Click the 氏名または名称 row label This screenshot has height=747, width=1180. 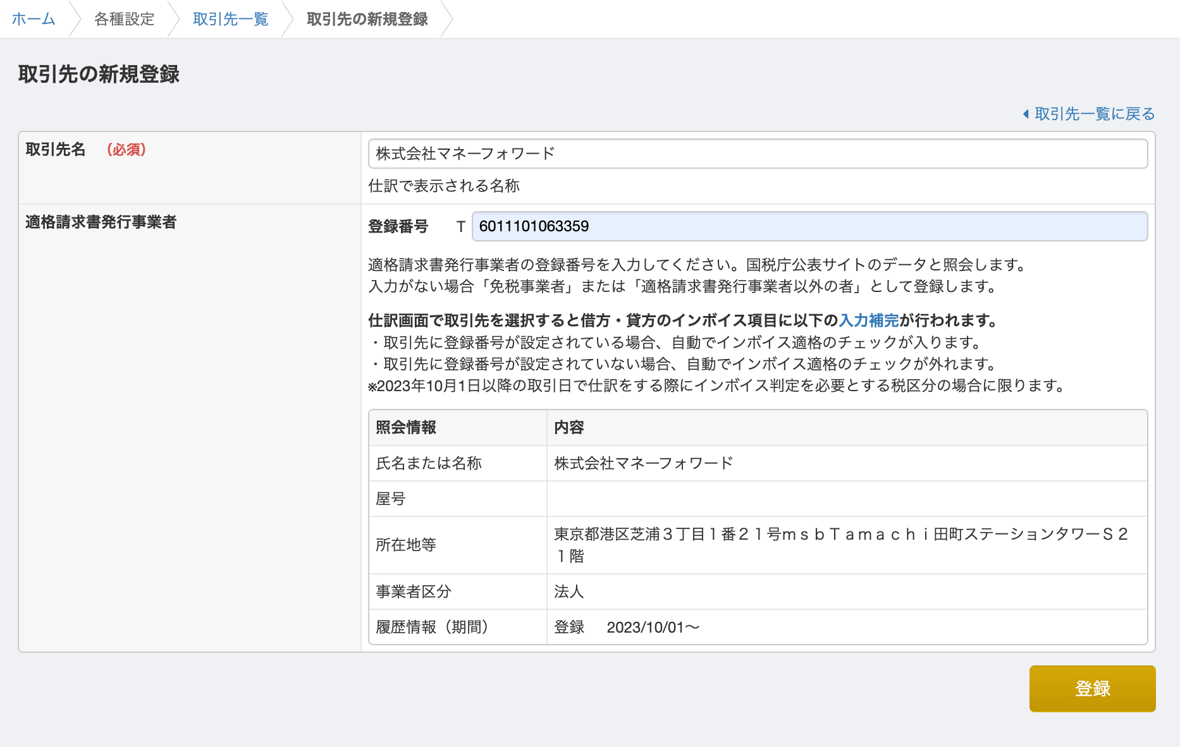429,463
